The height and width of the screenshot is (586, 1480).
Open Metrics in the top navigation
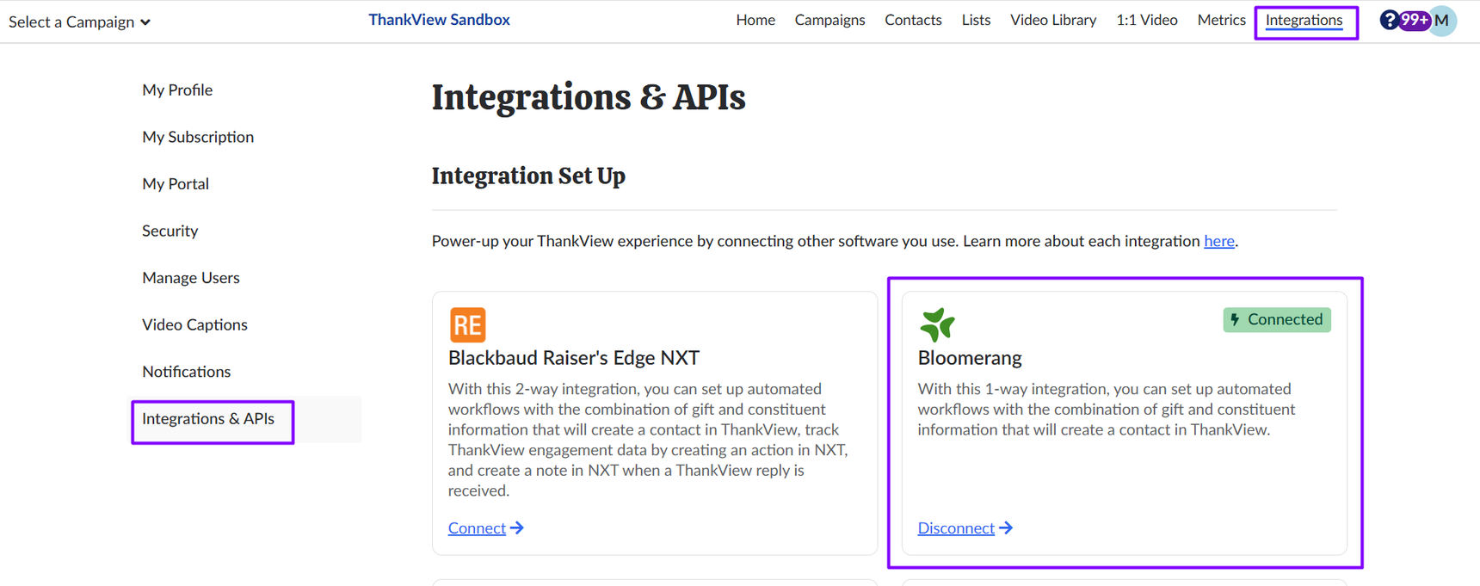pyautogui.click(x=1221, y=20)
